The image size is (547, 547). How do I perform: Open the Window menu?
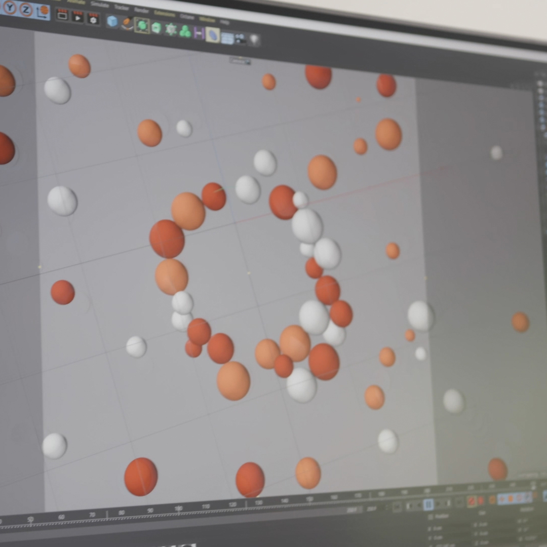click(x=207, y=19)
